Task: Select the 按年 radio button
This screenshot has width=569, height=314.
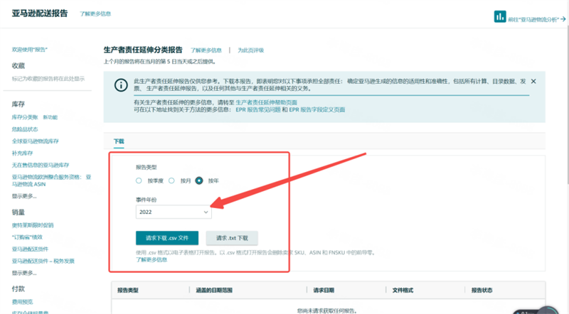Action: click(199, 180)
